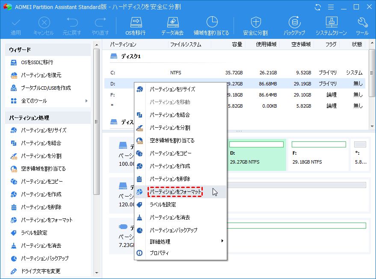Choose ドライブ文字を変更 in the left sidebar
This screenshot has width=376, height=279.
coord(48,271)
